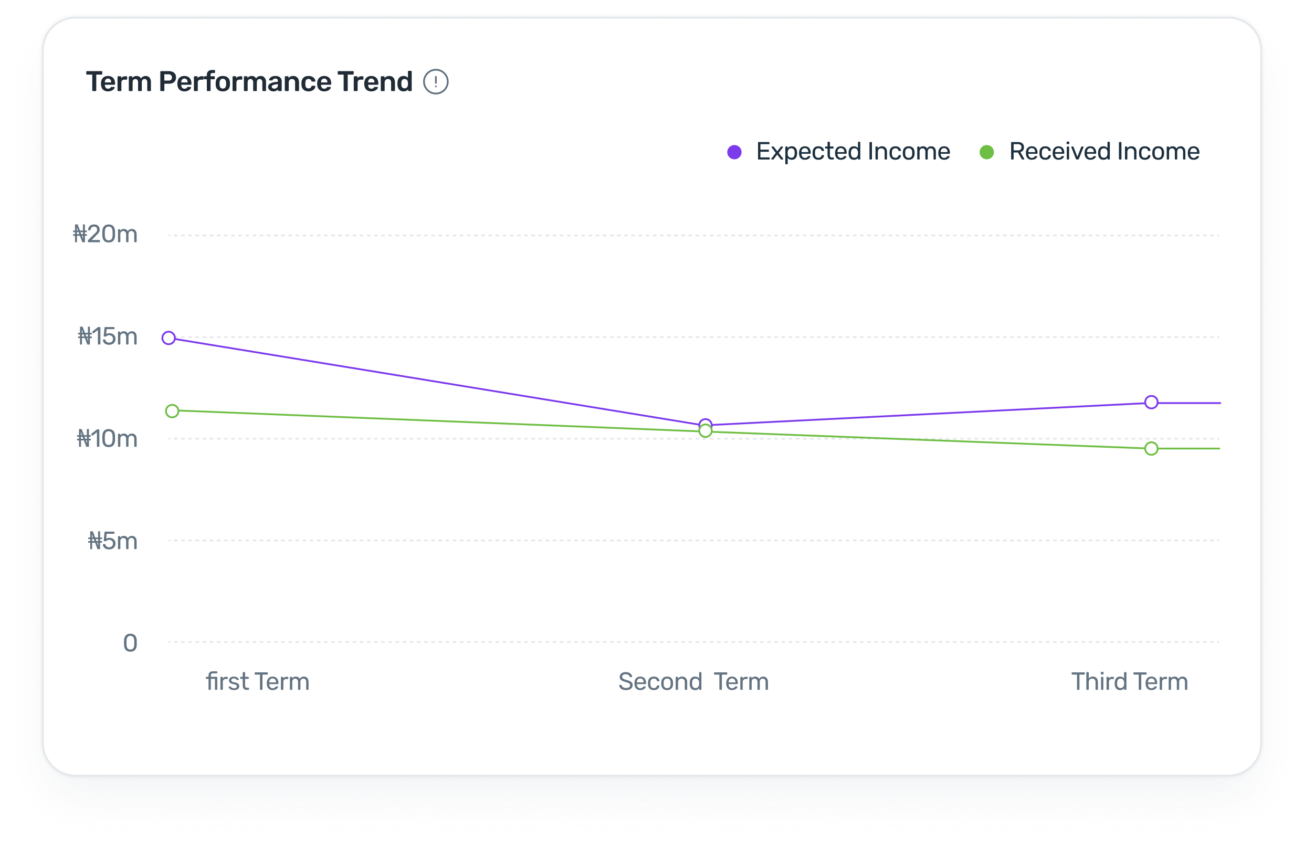Click the Second Term axis label
The image size is (1304, 844).
click(x=693, y=682)
